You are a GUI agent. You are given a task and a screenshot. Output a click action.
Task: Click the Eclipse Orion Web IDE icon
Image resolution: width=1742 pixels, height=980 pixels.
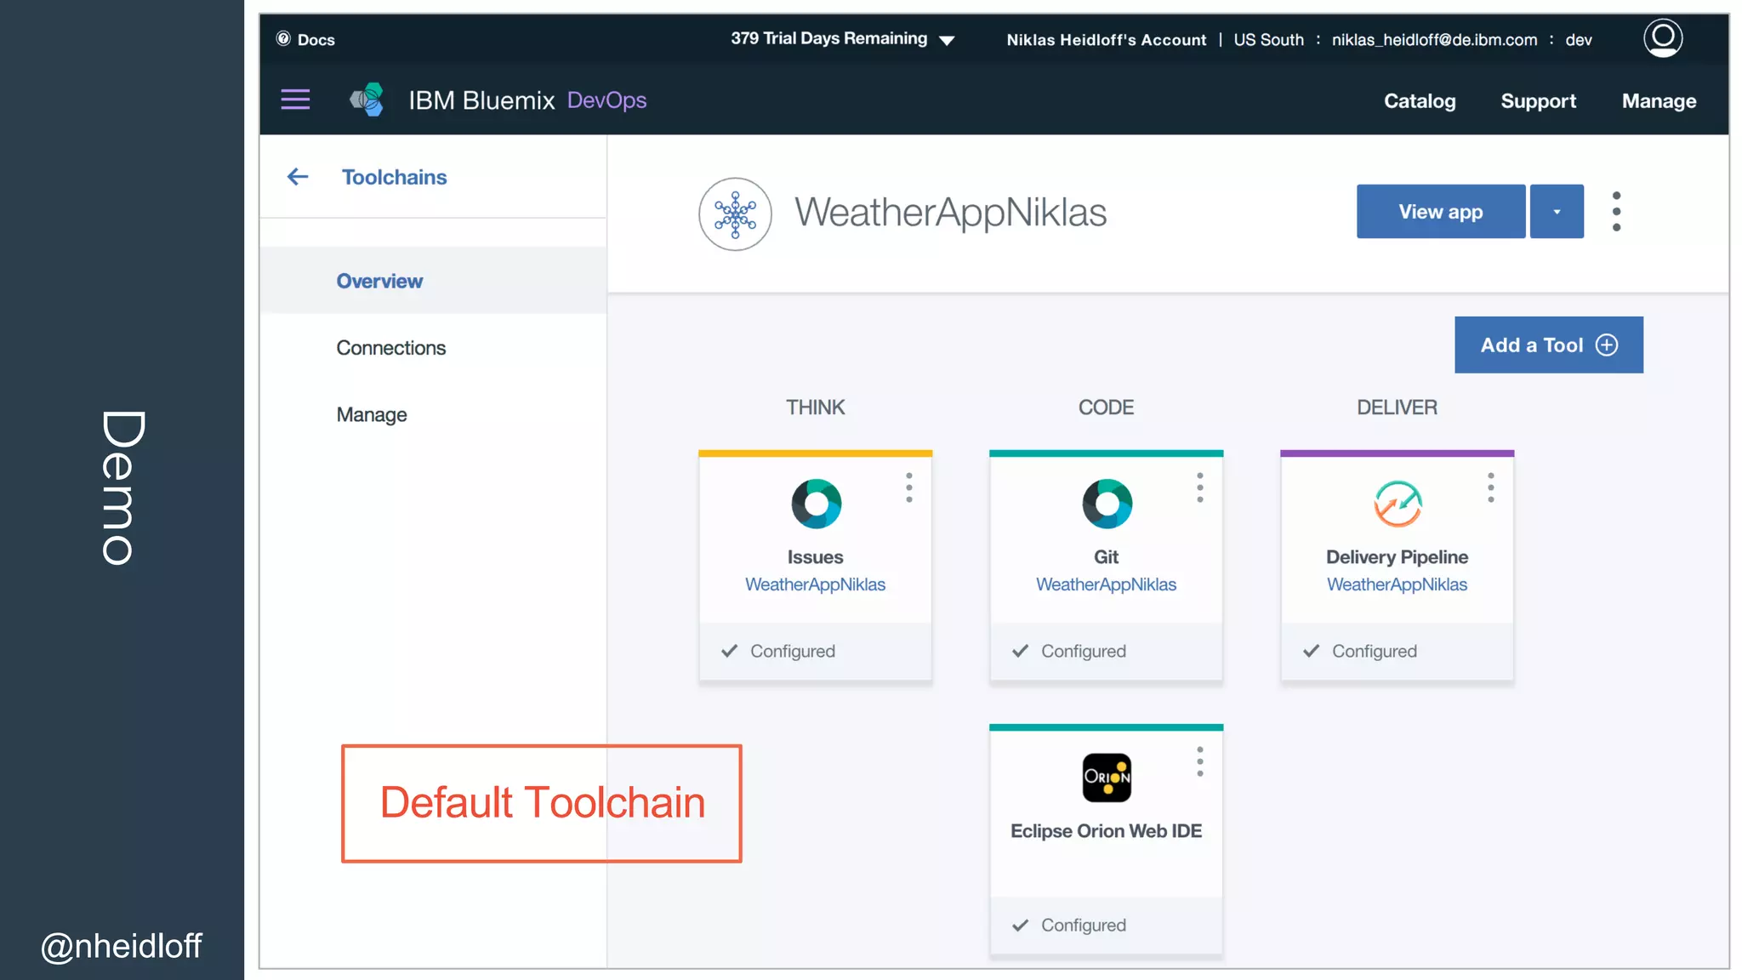[x=1107, y=778]
